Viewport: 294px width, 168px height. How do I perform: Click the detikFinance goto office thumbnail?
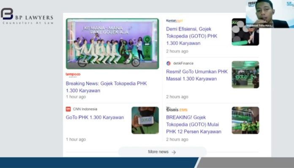245,75
